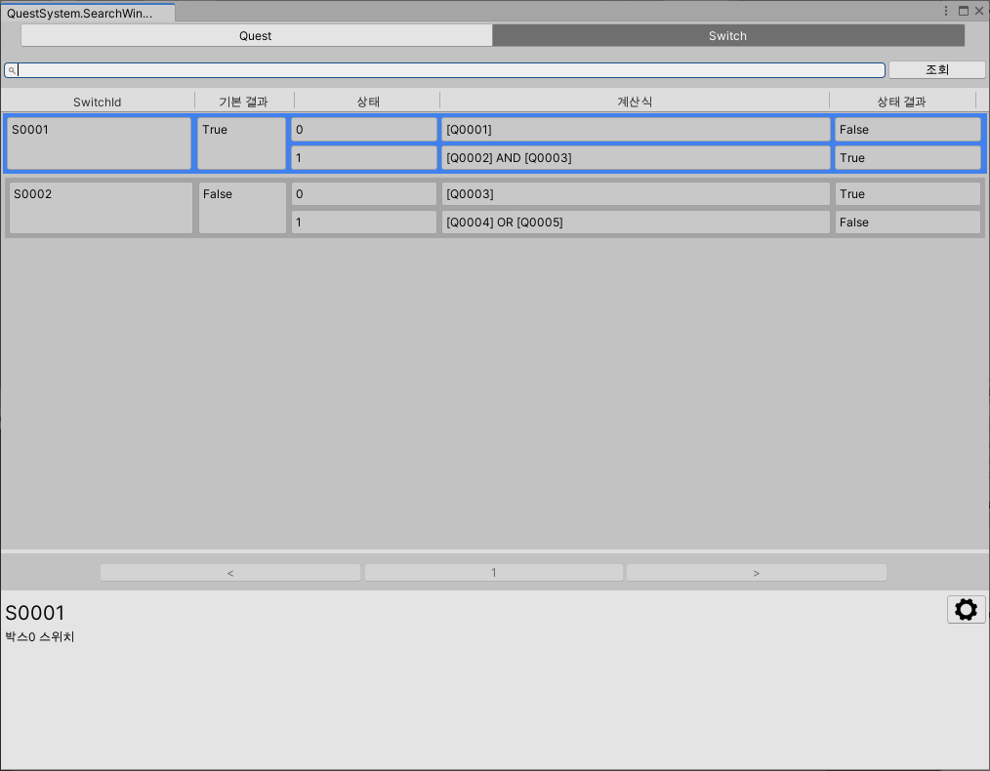Maximize the search window panel
This screenshot has width=990, height=771.
click(x=964, y=11)
